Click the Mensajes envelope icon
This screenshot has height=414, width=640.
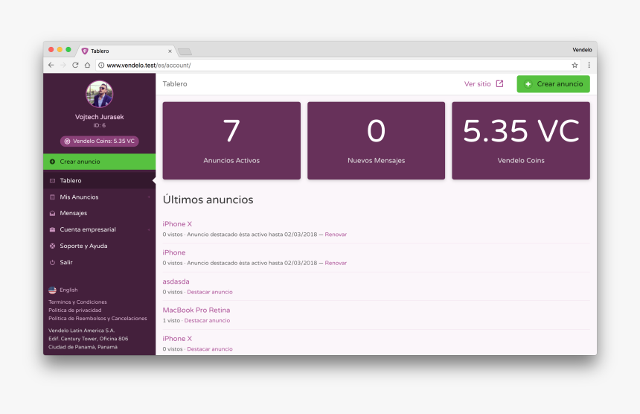pos(52,213)
